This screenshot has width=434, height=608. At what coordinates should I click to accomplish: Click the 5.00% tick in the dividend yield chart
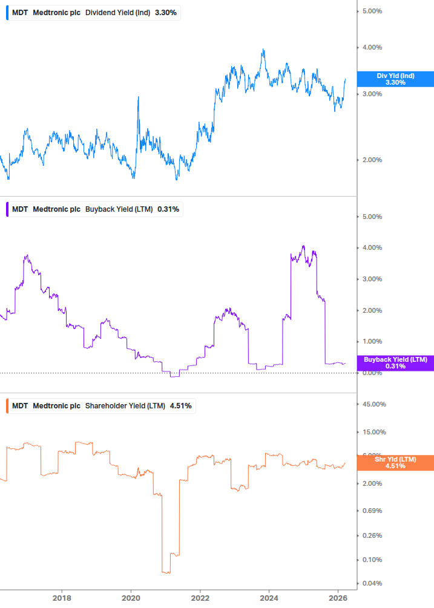[372, 11]
